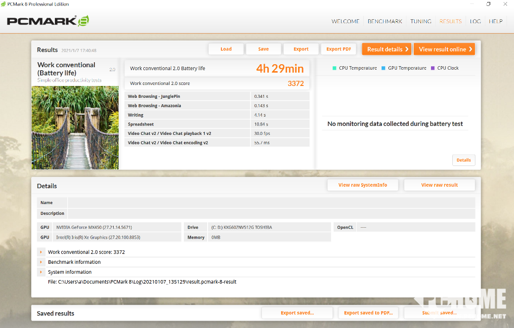The image size is (514, 328).
Task: Expand the System information section
Action: (x=41, y=272)
